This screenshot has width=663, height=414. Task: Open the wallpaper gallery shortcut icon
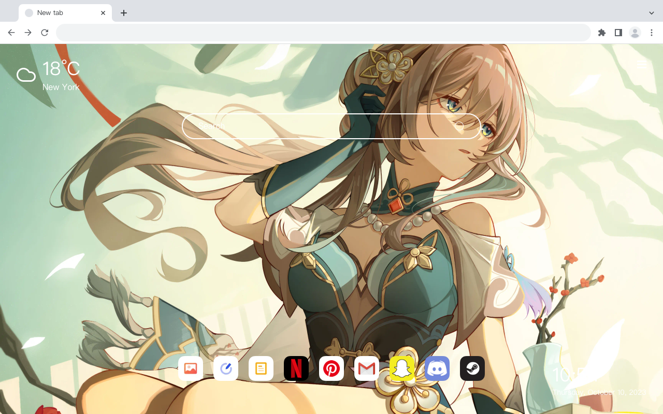coord(191,368)
